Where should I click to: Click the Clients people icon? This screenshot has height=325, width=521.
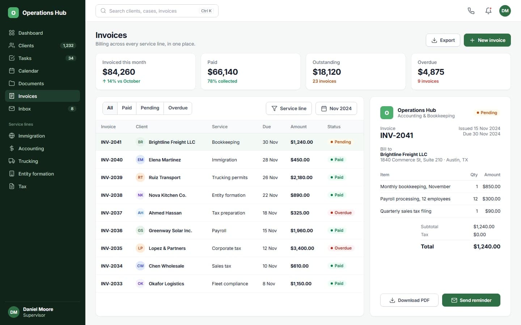click(x=12, y=45)
